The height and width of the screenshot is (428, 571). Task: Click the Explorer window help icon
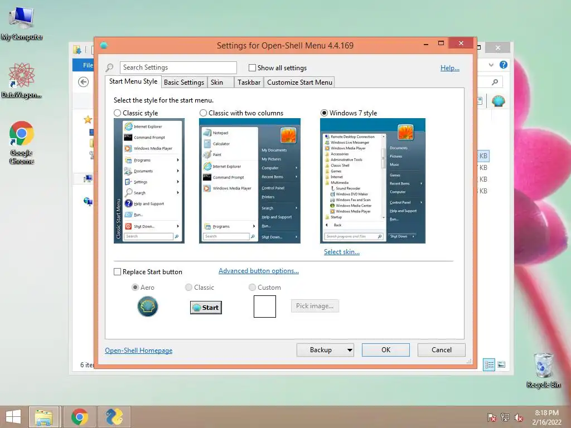click(504, 65)
